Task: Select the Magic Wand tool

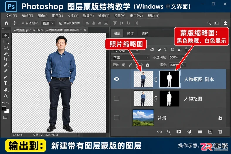Action: pos(6,53)
